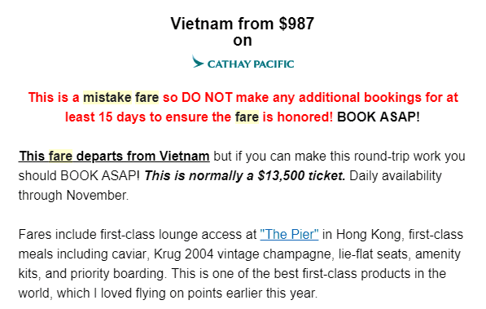Click "Daily availability" text
The height and width of the screenshot is (309, 486).
(396, 176)
